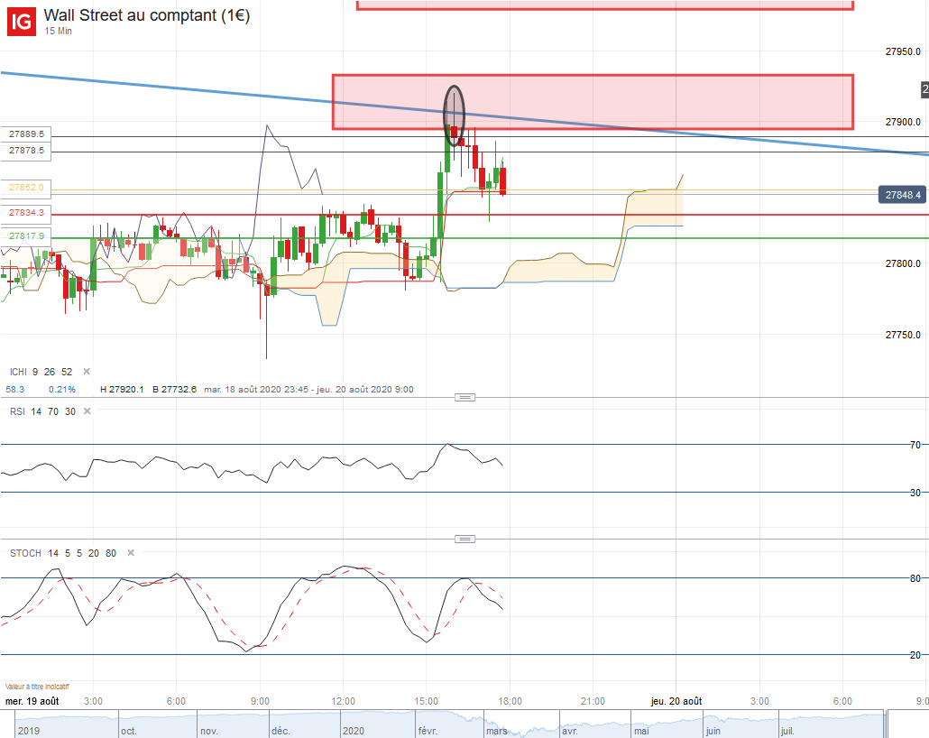Image resolution: width=929 pixels, height=738 pixels.
Task: Click the right handle of the timeline navigator
Action: click(888, 724)
